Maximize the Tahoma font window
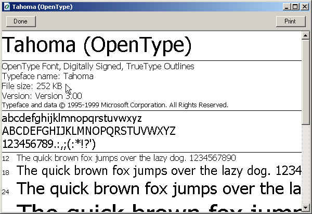312x214 pixels. coord(295,7)
